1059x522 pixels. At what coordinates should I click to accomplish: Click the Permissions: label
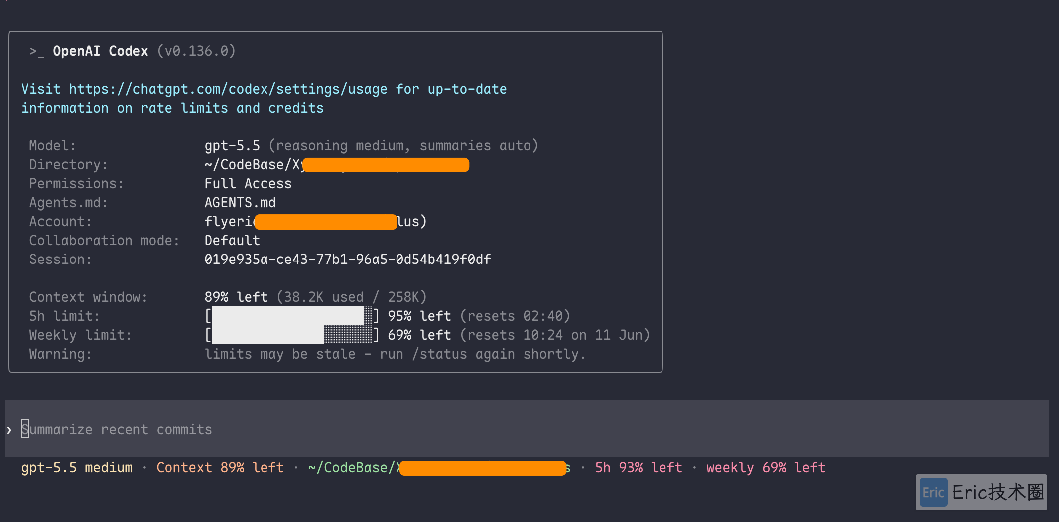coord(77,184)
